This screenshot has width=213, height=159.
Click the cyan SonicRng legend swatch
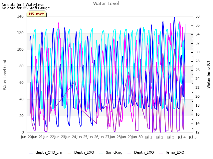click(101, 153)
